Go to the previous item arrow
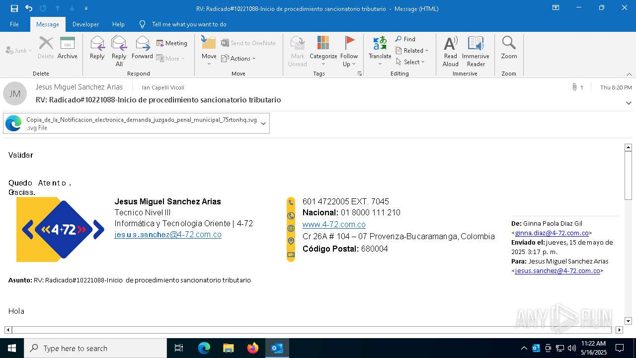This screenshot has height=358, width=636. 58,8
